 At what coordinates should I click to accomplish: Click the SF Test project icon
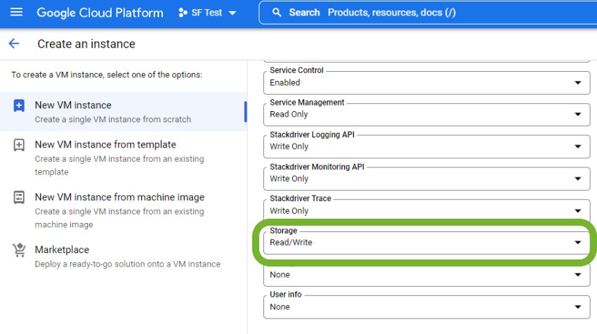coord(183,13)
